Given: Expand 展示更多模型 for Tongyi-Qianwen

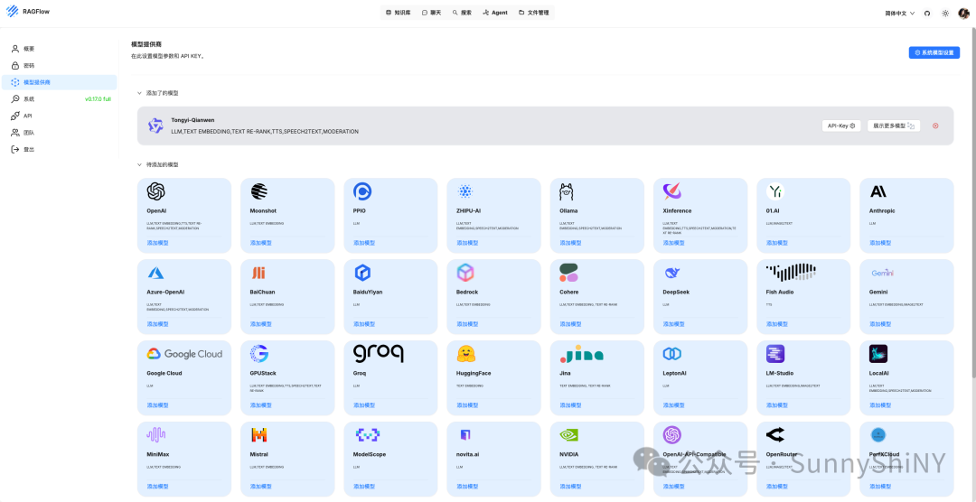Looking at the screenshot, I should click(894, 125).
